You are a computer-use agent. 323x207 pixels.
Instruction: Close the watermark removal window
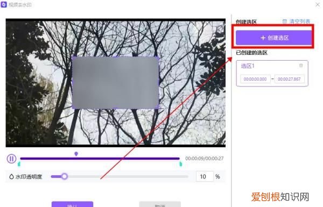click(318, 4)
